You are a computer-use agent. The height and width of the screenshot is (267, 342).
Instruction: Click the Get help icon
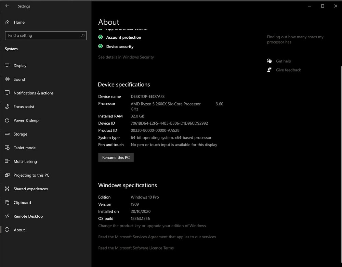269,61
